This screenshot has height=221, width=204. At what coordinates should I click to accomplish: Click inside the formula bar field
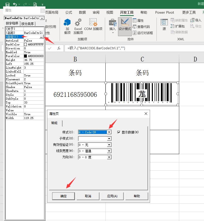tap(134, 48)
